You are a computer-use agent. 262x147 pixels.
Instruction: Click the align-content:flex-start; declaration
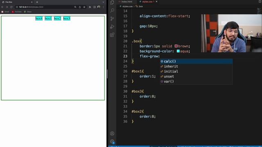click(165, 16)
